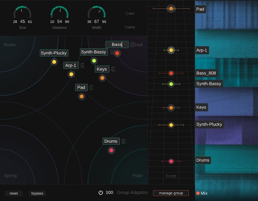Click the pink Drums depth handle
Image resolution: width=258 pixels, height=201 pixels.
click(x=171, y=161)
